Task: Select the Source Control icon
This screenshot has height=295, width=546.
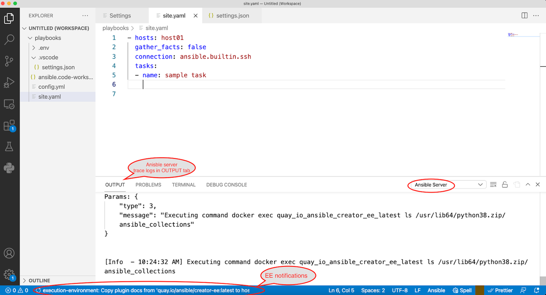Action: [x=9, y=61]
